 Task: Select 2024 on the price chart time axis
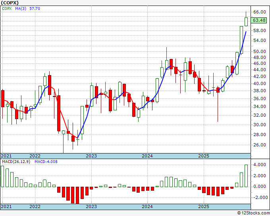click(x=147, y=156)
